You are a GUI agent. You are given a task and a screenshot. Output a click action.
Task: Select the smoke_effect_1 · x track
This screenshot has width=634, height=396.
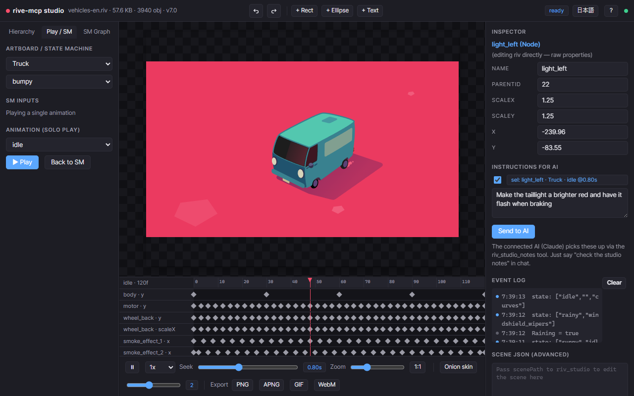302,341
